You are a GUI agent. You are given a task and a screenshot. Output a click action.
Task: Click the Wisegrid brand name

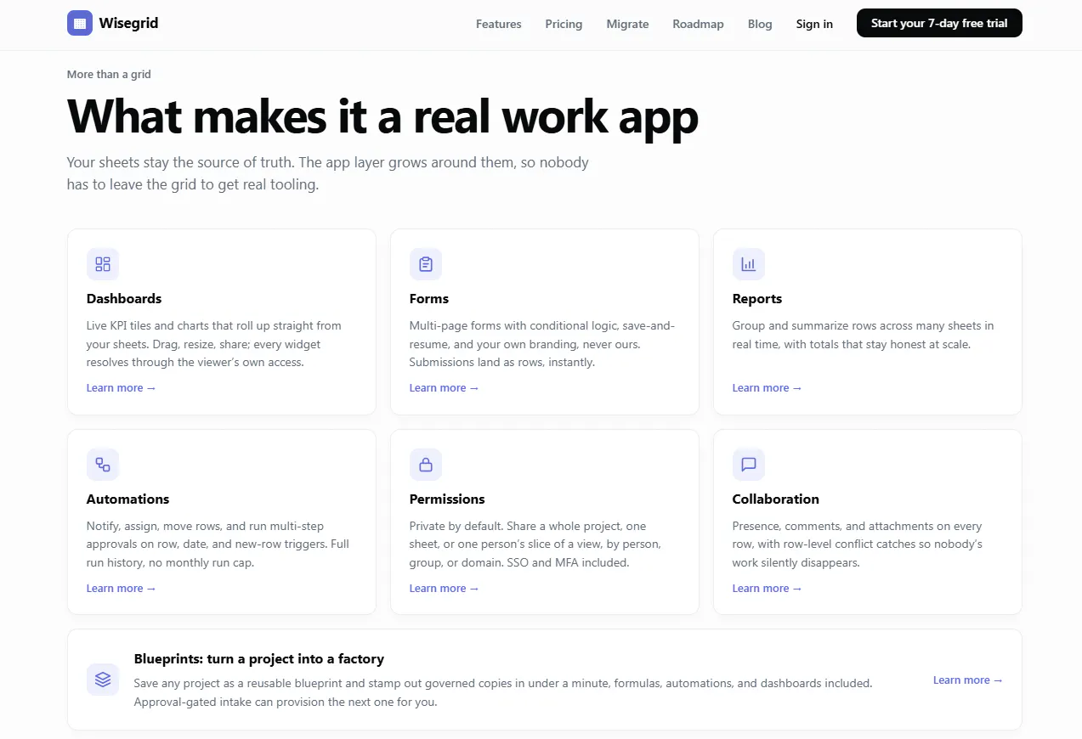pos(128,23)
